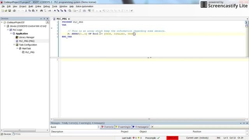Open the Devices tree view dropdown arrow
The height and width of the screenshot is (140, 249).
47,22
